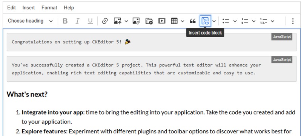Show more toolbar items
The image size is (304, 136).
[293, 21]
